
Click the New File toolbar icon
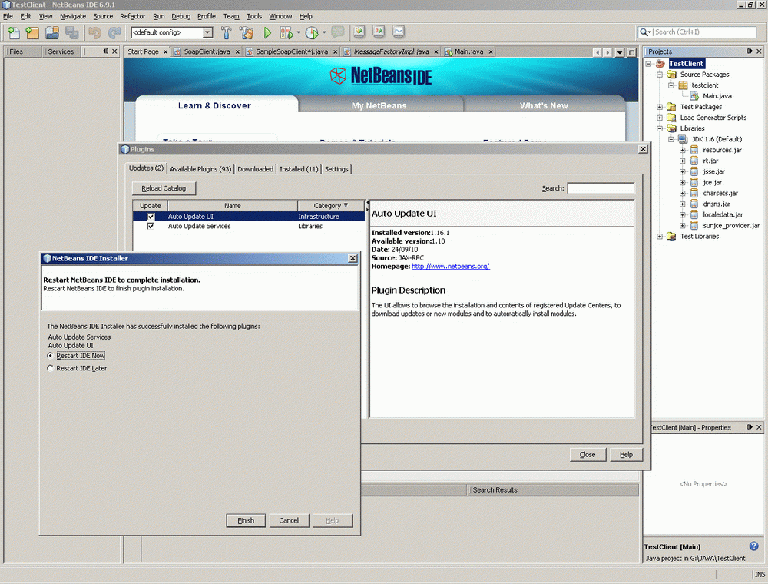coord(13,33)
